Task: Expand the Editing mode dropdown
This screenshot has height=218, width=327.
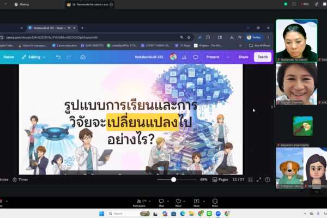Action: pyautogui.click(x=34, y=57)
